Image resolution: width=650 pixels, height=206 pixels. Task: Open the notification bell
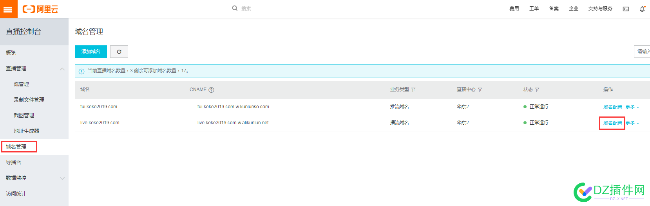click(x=642, y=9)
